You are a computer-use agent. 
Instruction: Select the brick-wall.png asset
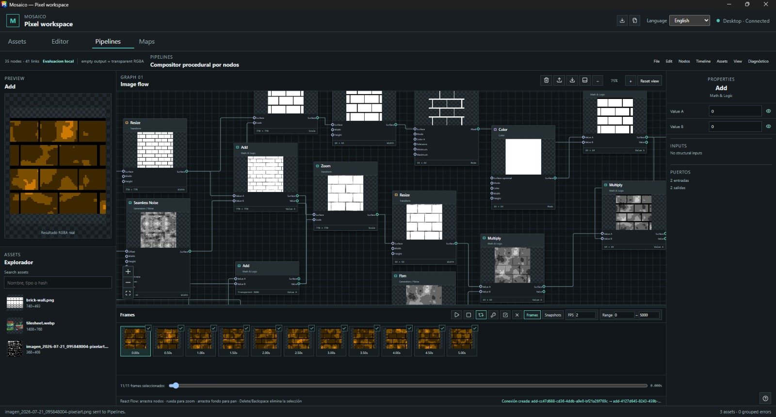pyautogui.click(x=58, y=303)
